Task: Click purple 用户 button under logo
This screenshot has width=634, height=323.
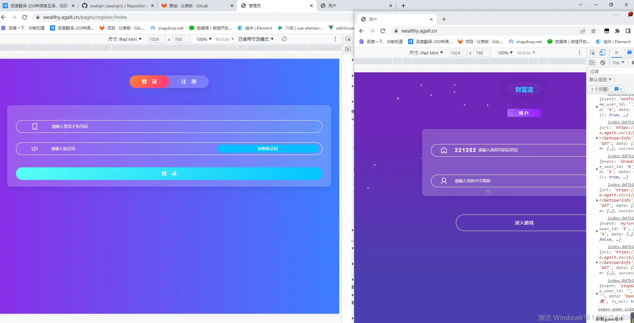Action: 524,113
